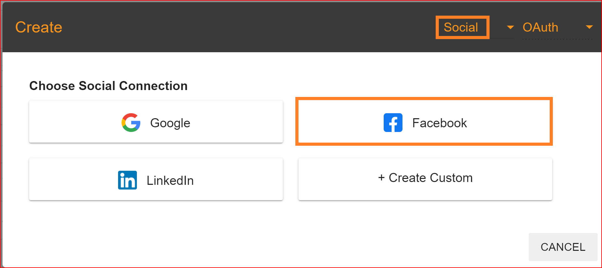Click the LinkedIn label text
602x268 pixels.
(170, 180)
